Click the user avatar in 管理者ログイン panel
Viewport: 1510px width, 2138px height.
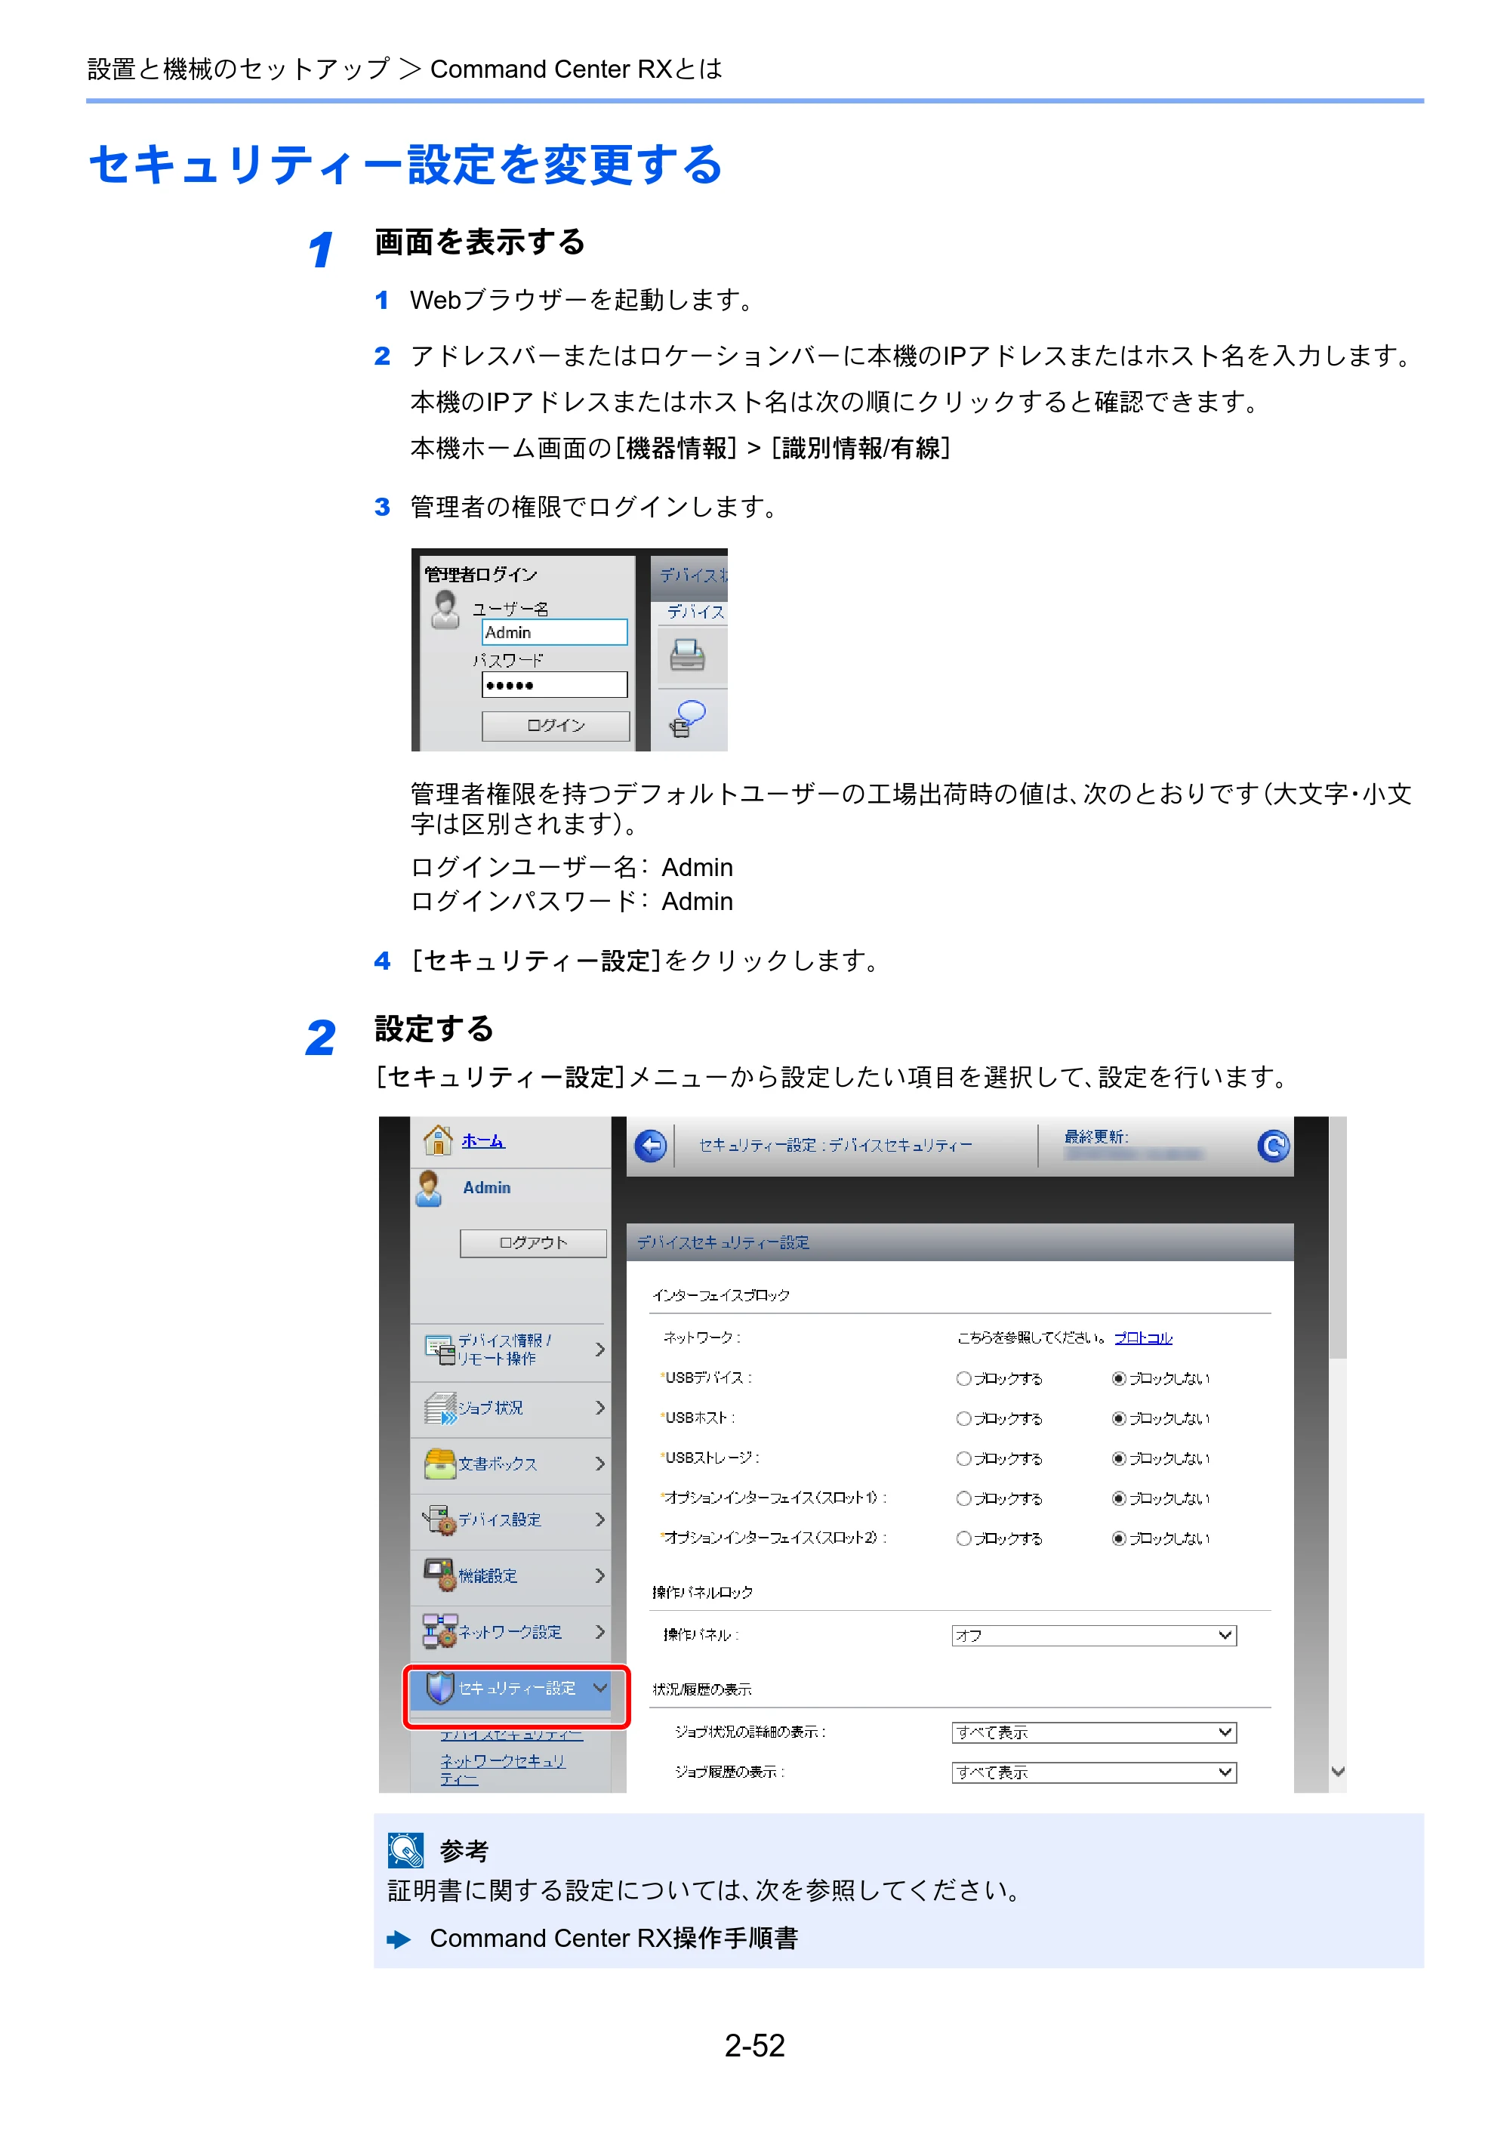pos(446,610)
